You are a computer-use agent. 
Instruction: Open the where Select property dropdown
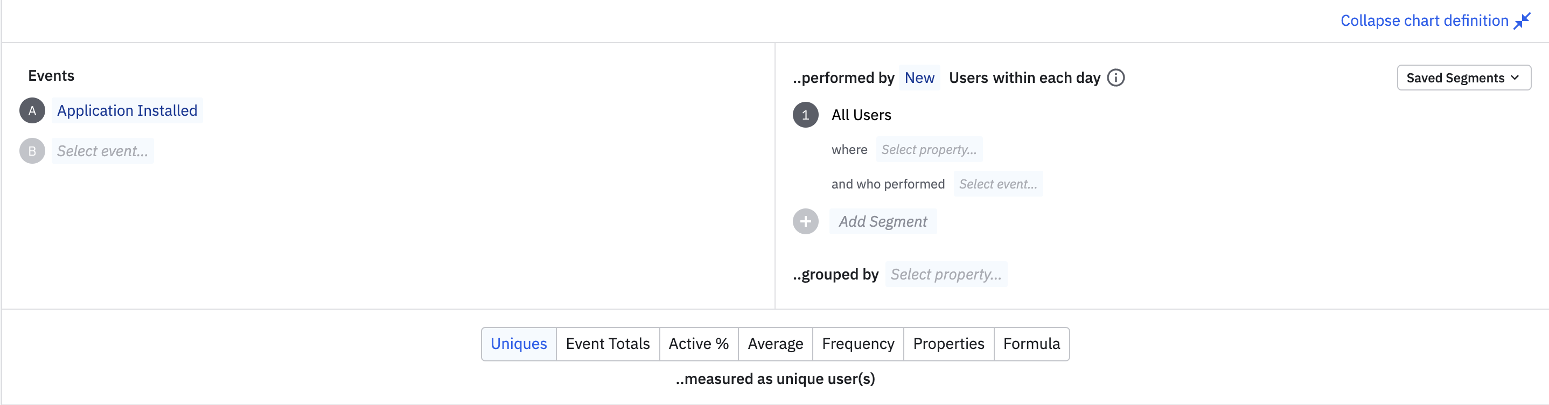[929, 150]
